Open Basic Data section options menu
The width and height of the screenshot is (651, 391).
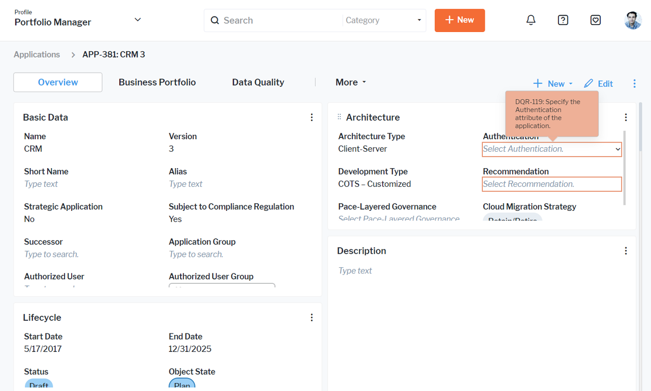point(311,117)
